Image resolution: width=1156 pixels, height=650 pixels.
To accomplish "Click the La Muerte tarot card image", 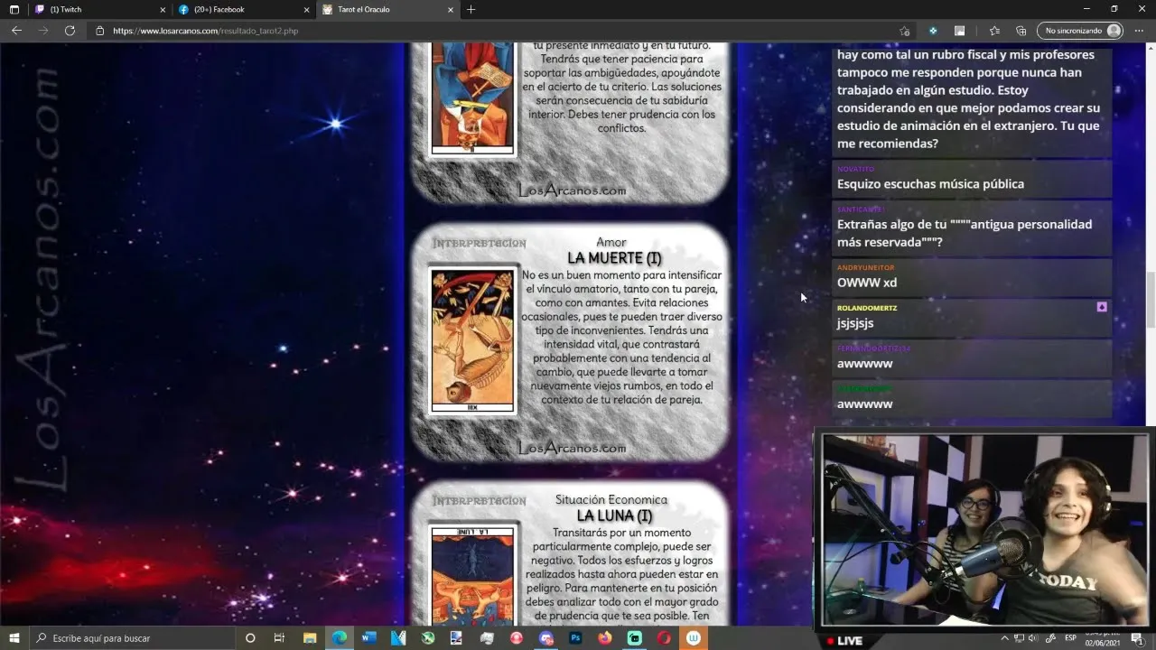I will coord(472,340).
